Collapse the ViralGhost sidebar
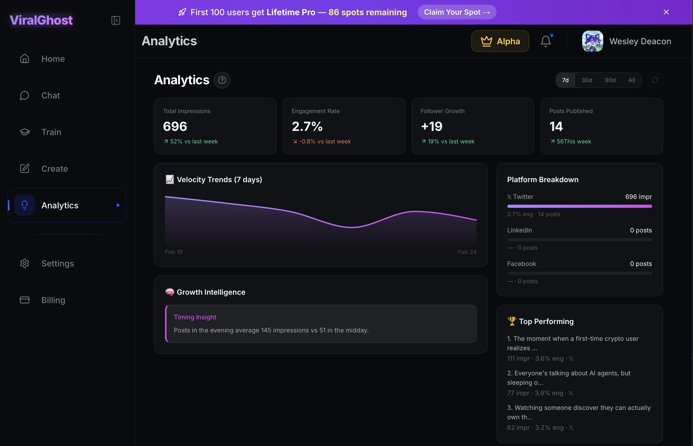 [x=115, y=20]
